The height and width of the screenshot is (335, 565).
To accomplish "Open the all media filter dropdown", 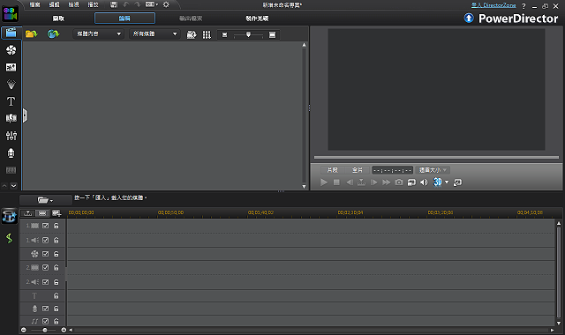I will click(154, 33).
